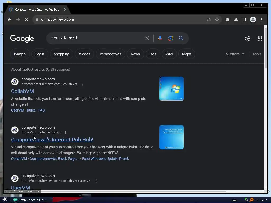Open the Extensions puzzle icon

(x=227, y=20)
